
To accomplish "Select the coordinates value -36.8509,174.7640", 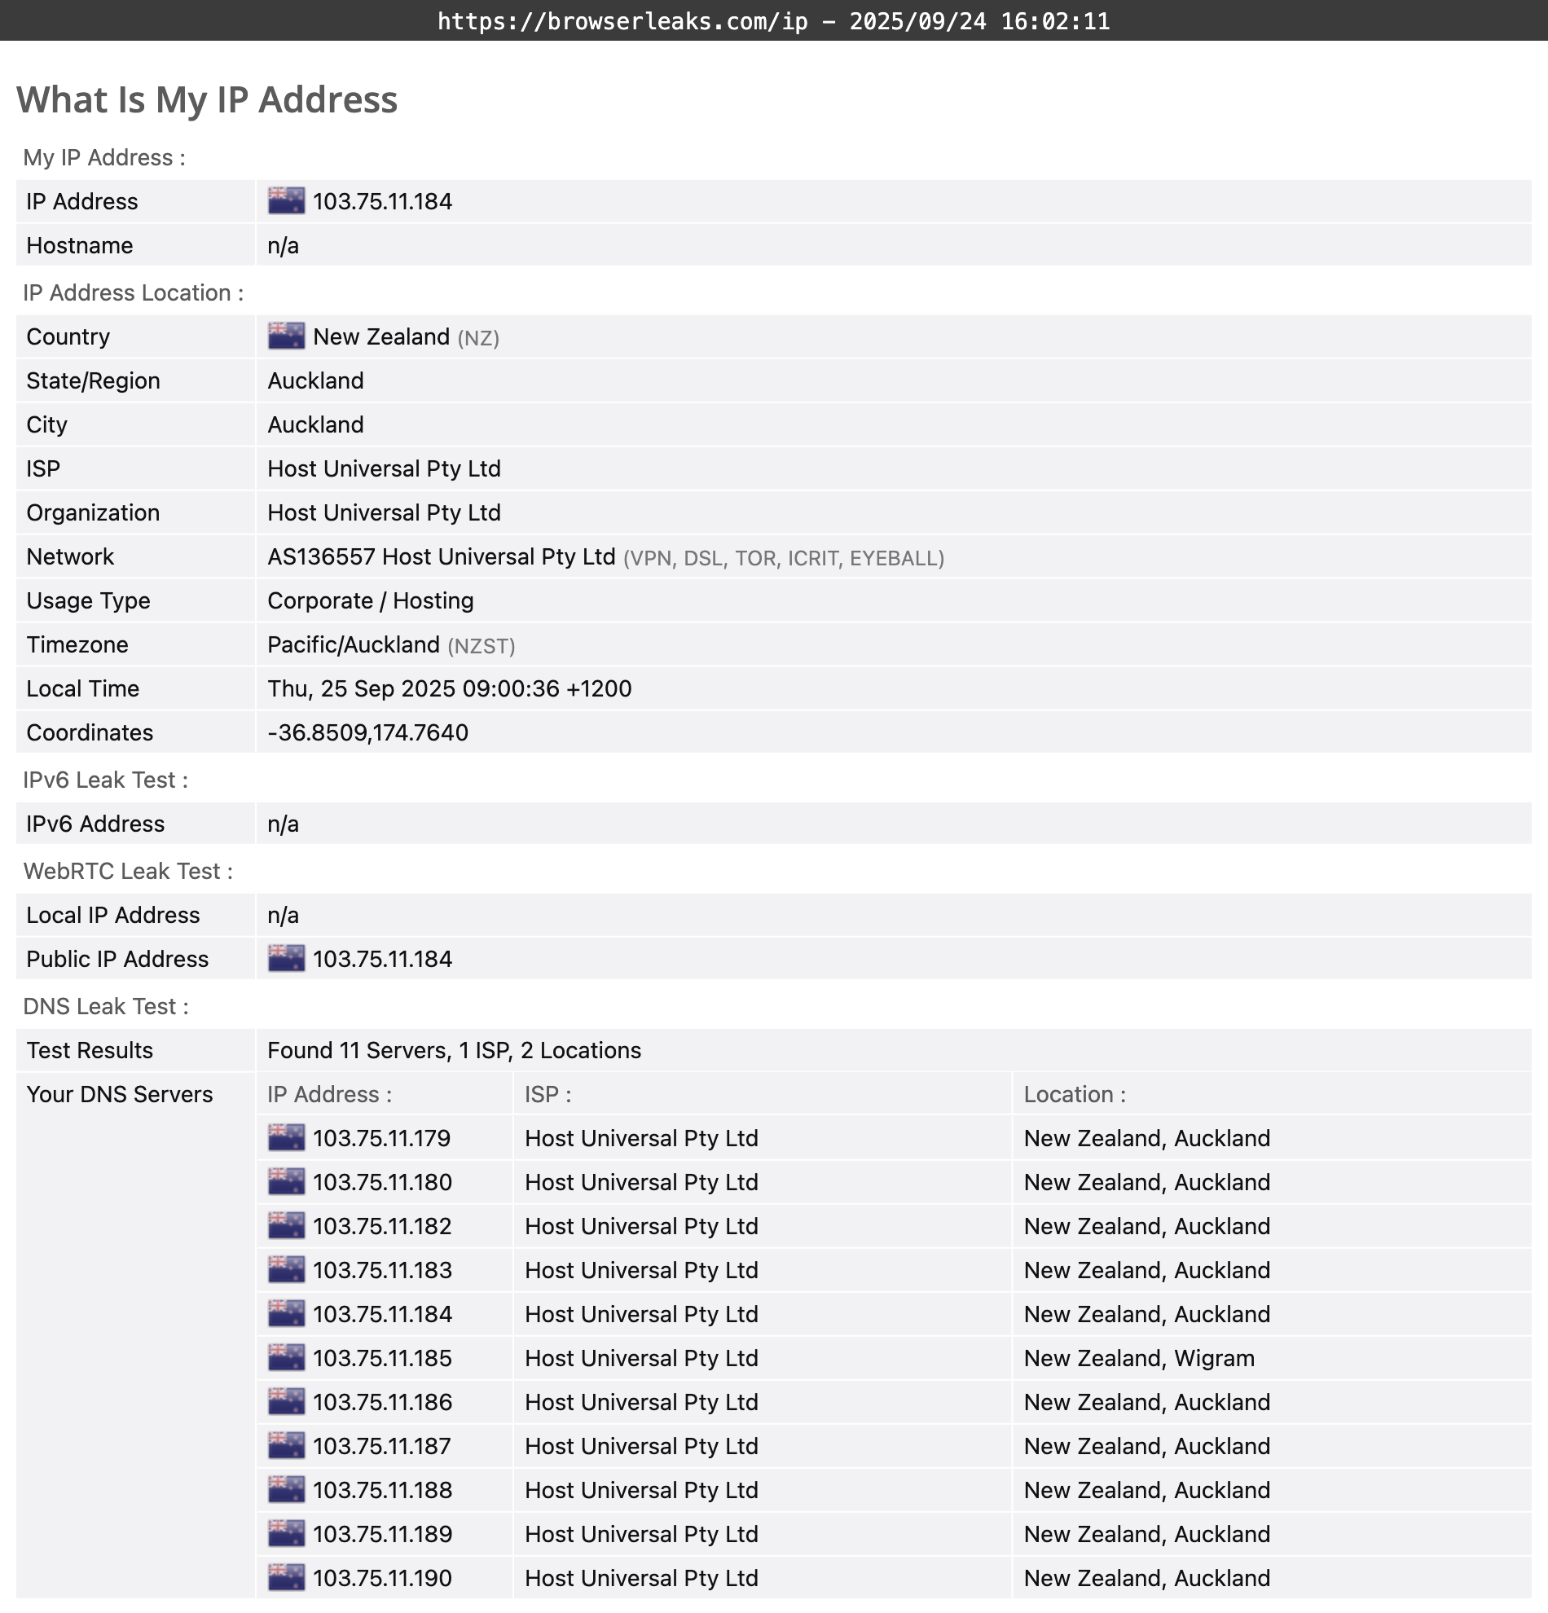I will pos(368,732).
